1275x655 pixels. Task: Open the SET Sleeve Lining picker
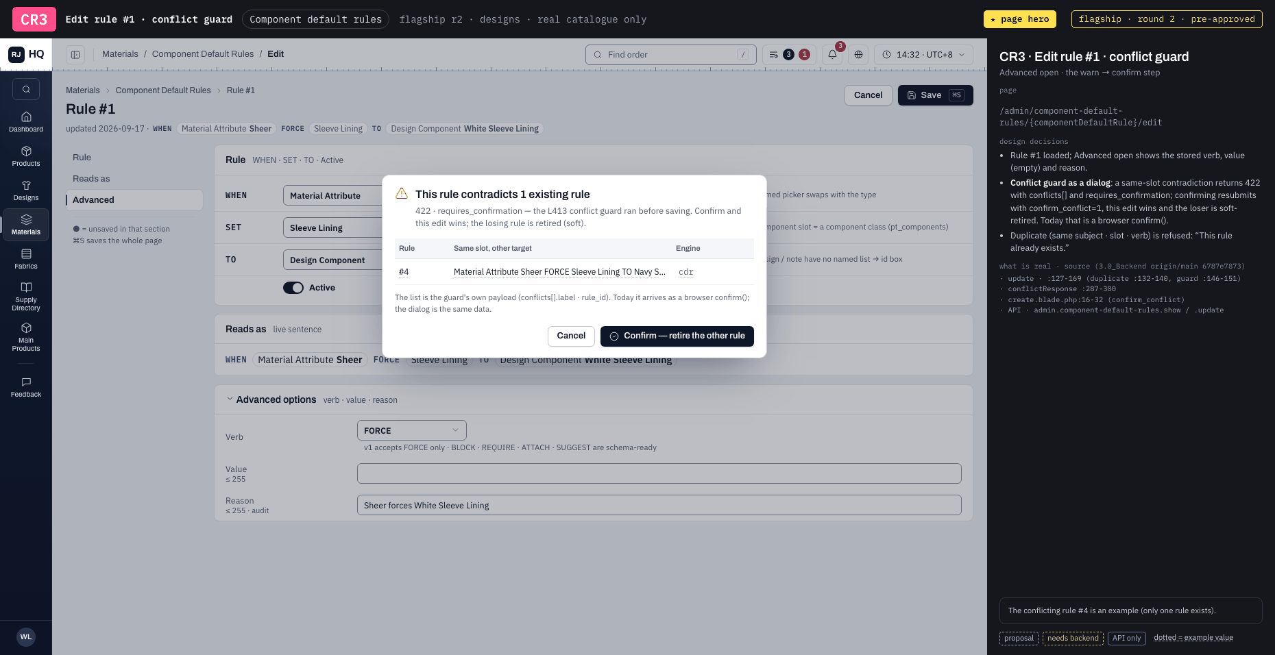tap(332, 227)
